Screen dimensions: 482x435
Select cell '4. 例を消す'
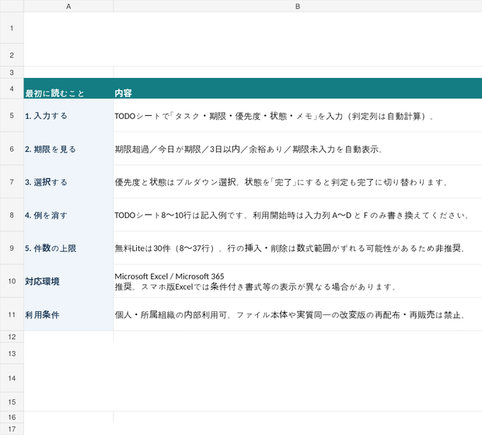pos(68,215)
